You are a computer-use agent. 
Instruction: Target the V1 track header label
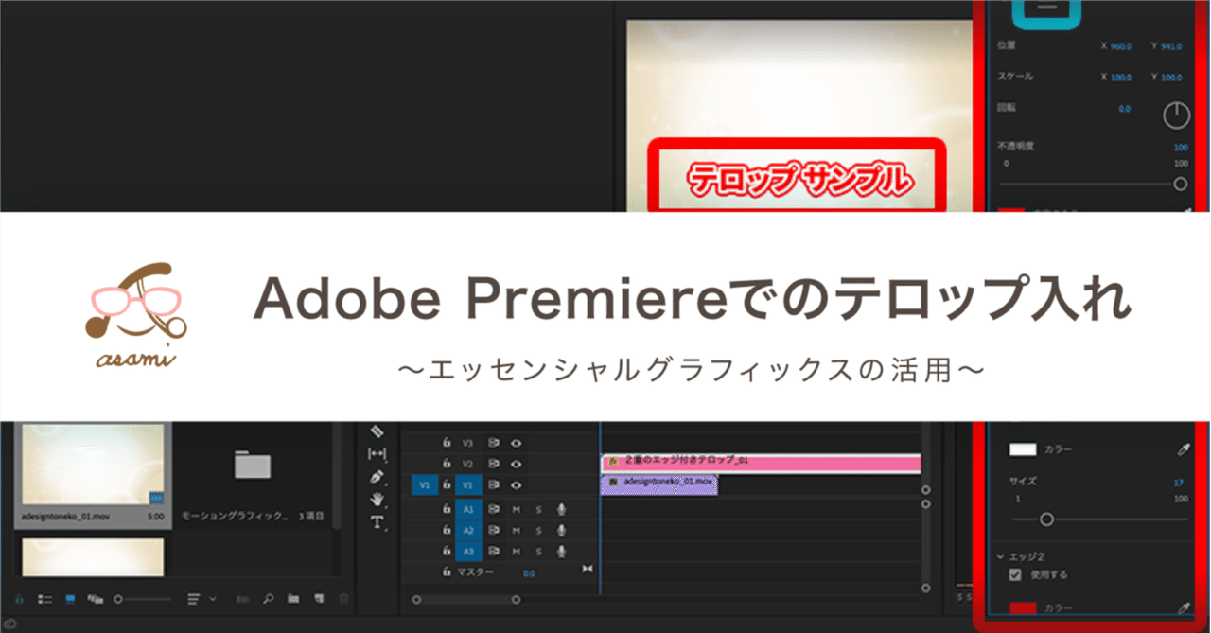coord(468,485)
